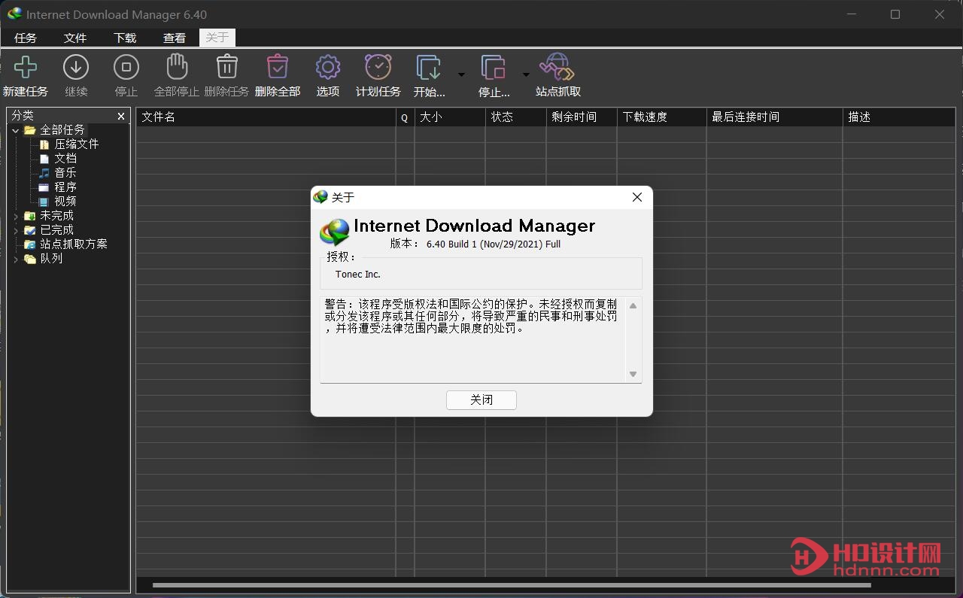
Task: Expand the 队列 tree node
Action: point(16,259)
